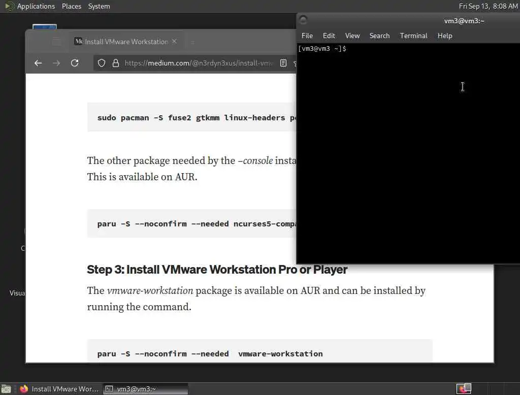This screenshot has width=520, height=395.
Task: Toggle reader view in Firefox address bar
Action: tap(283, 63)
